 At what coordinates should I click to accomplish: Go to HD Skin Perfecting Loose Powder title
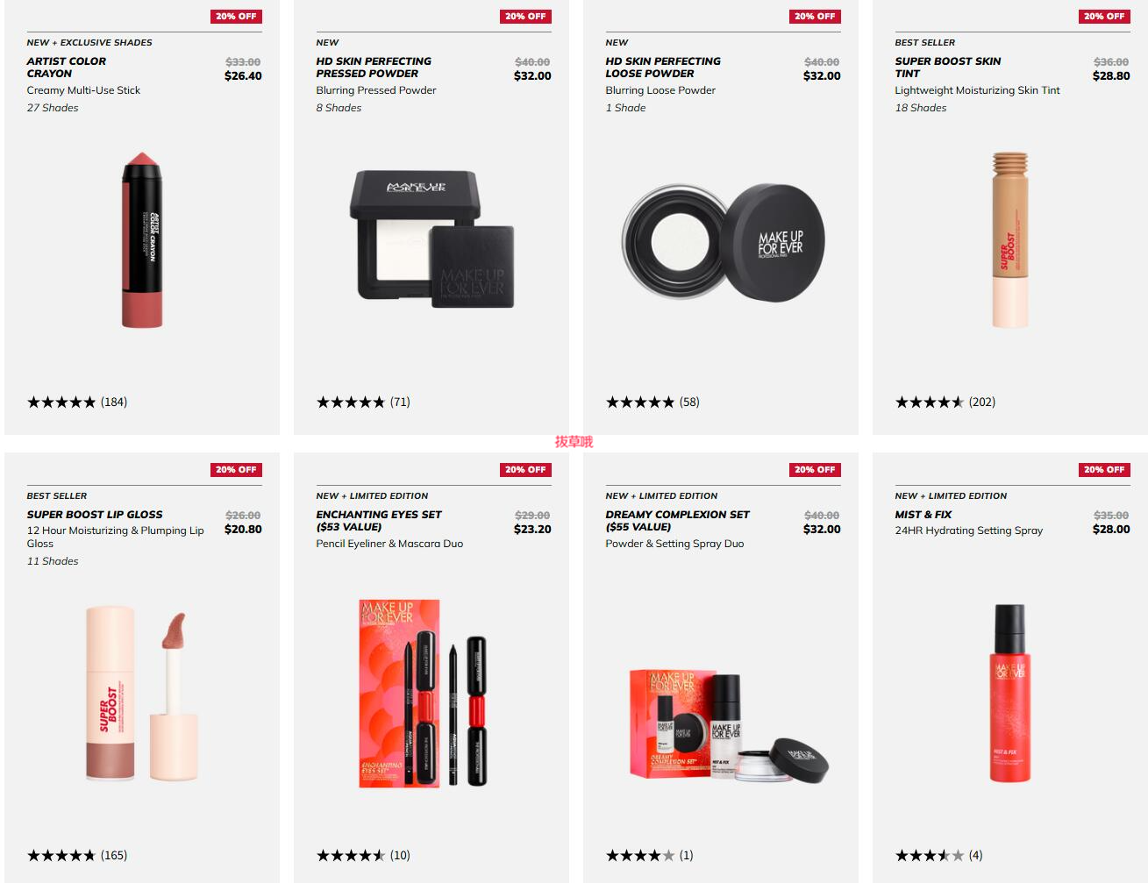[663, 68]
